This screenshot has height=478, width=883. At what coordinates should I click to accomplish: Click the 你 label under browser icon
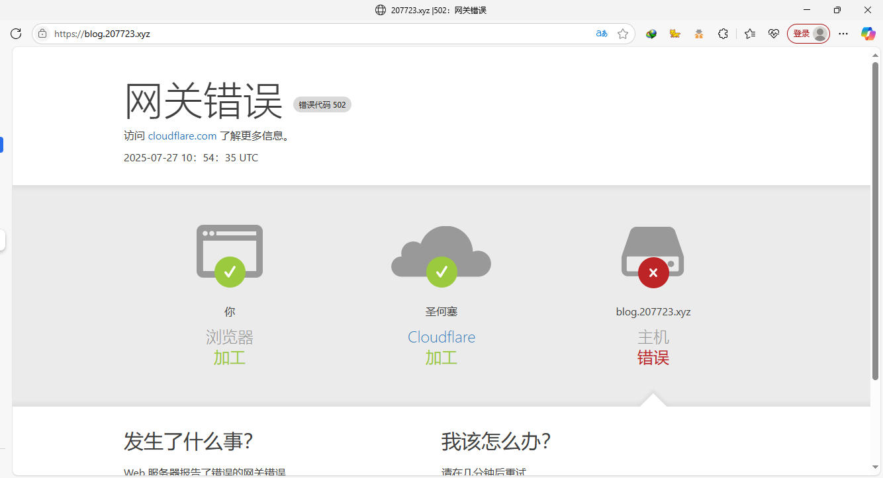pos(230,312)
